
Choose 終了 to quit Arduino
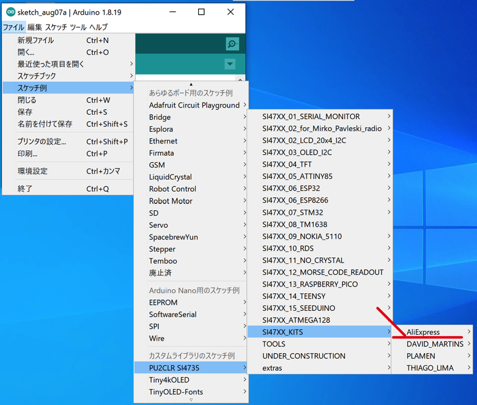click(x=68, y=189)
